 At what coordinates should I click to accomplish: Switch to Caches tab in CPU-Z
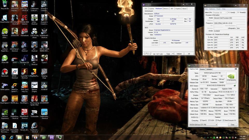151,9
